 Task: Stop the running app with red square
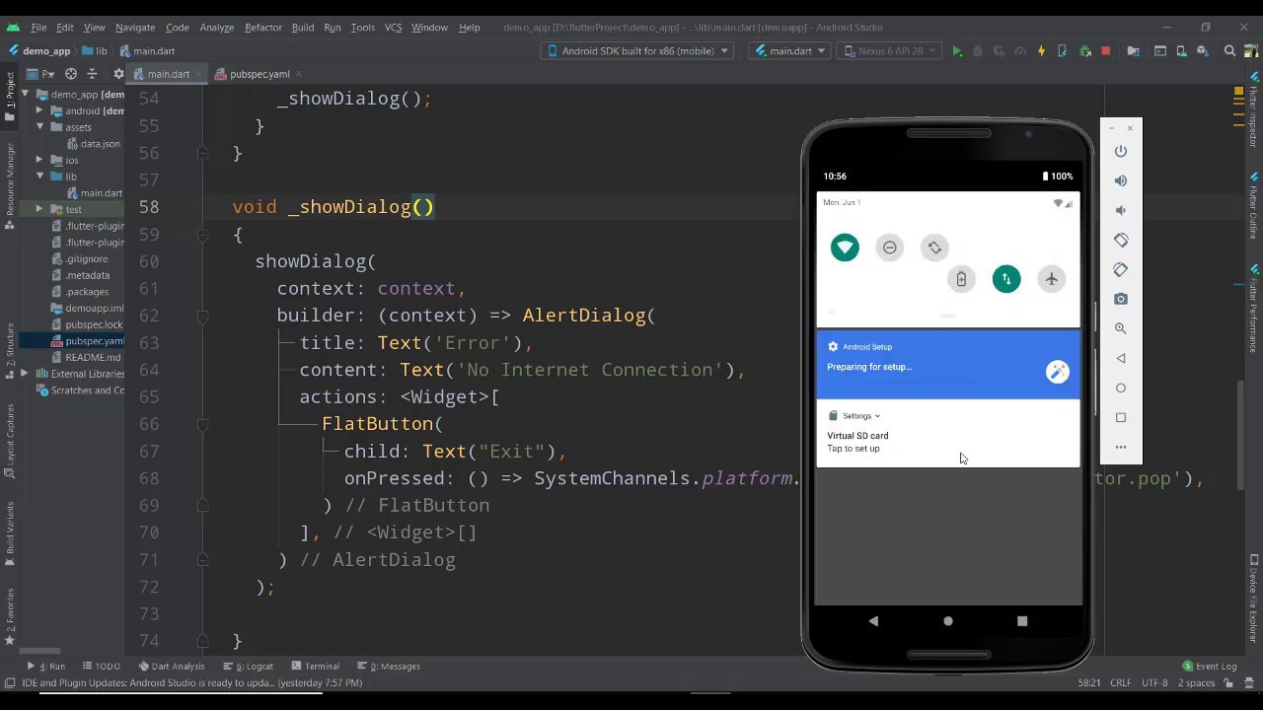click(x=1106, y=51)
